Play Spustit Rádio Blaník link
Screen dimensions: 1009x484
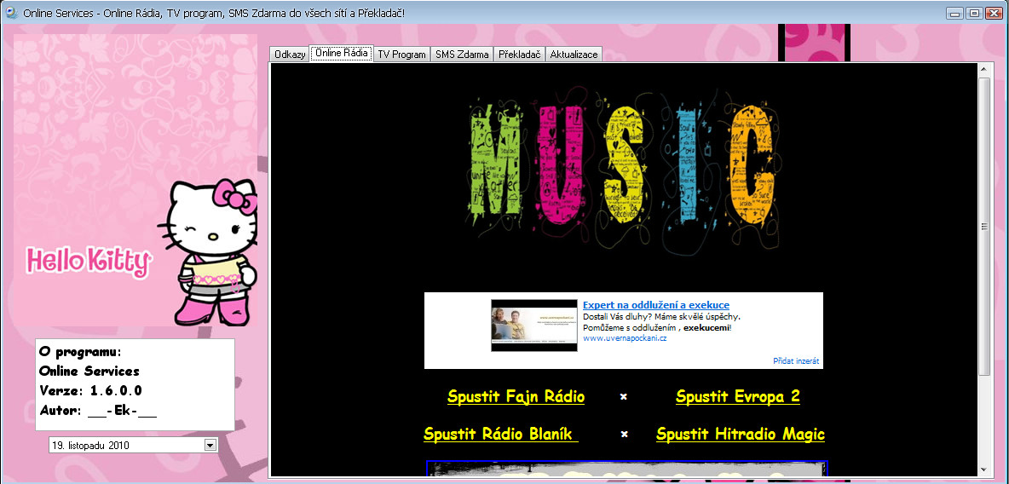click(500, 435)
